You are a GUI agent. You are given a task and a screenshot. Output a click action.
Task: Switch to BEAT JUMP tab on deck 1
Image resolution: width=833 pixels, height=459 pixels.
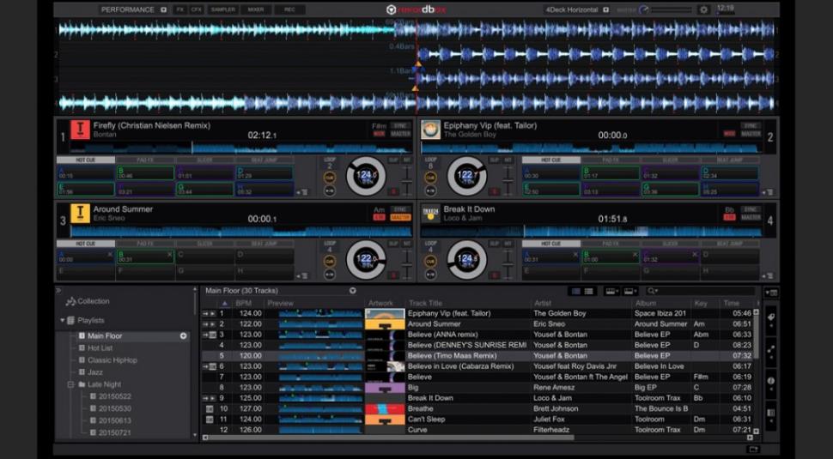point(262,160)
